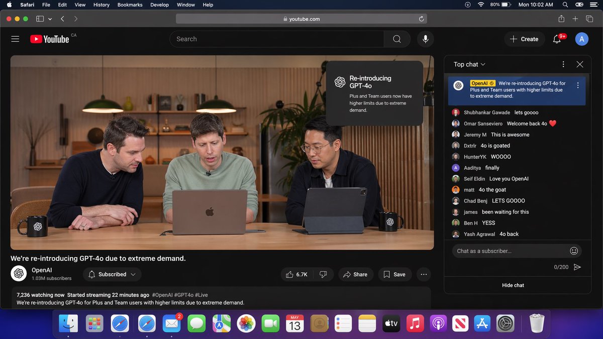Viewport: 603px width, 339px height.
Task: Open System Settings from the Dock
Action: (505, 323)
